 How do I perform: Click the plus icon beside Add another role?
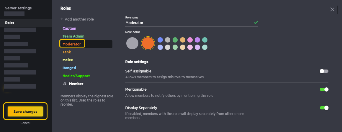tap(62, 19)
